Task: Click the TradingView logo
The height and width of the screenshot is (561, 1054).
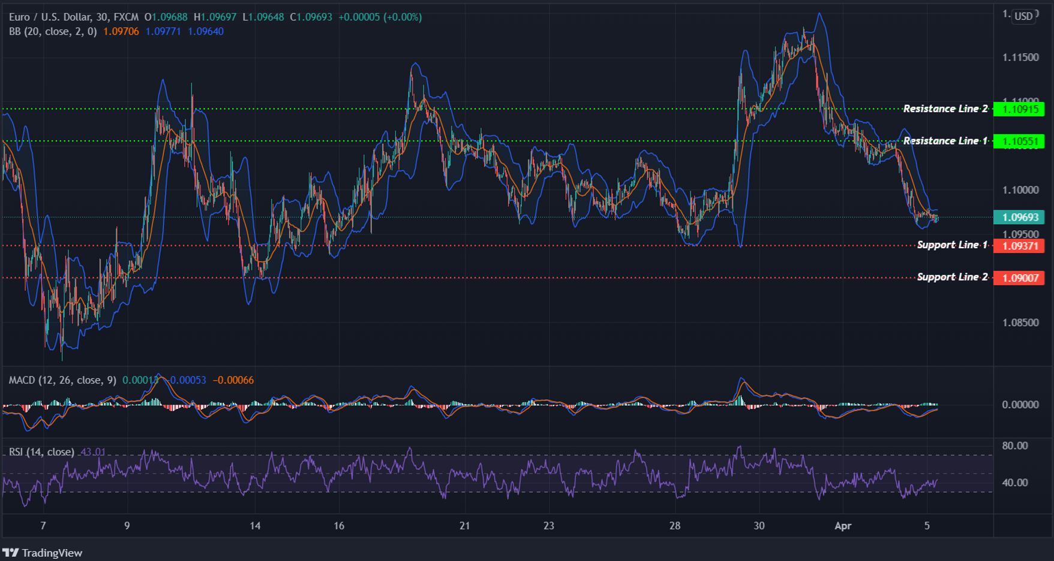Action: 12,553
